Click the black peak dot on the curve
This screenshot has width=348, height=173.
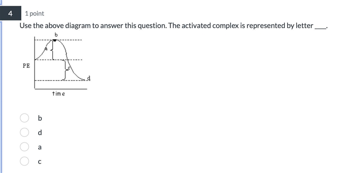[55, 40]
